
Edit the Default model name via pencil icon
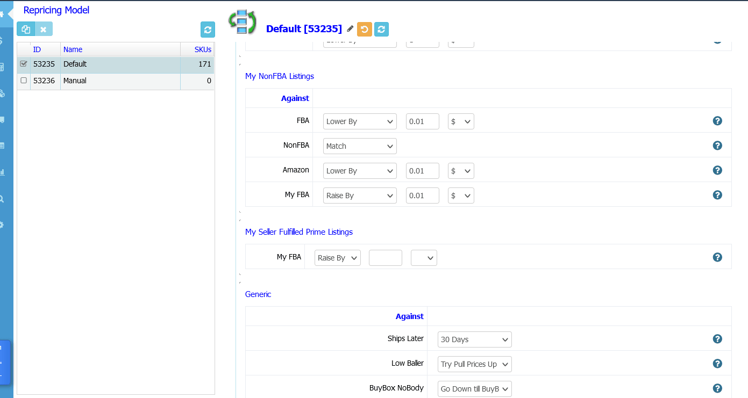click(x=349, y=29)
